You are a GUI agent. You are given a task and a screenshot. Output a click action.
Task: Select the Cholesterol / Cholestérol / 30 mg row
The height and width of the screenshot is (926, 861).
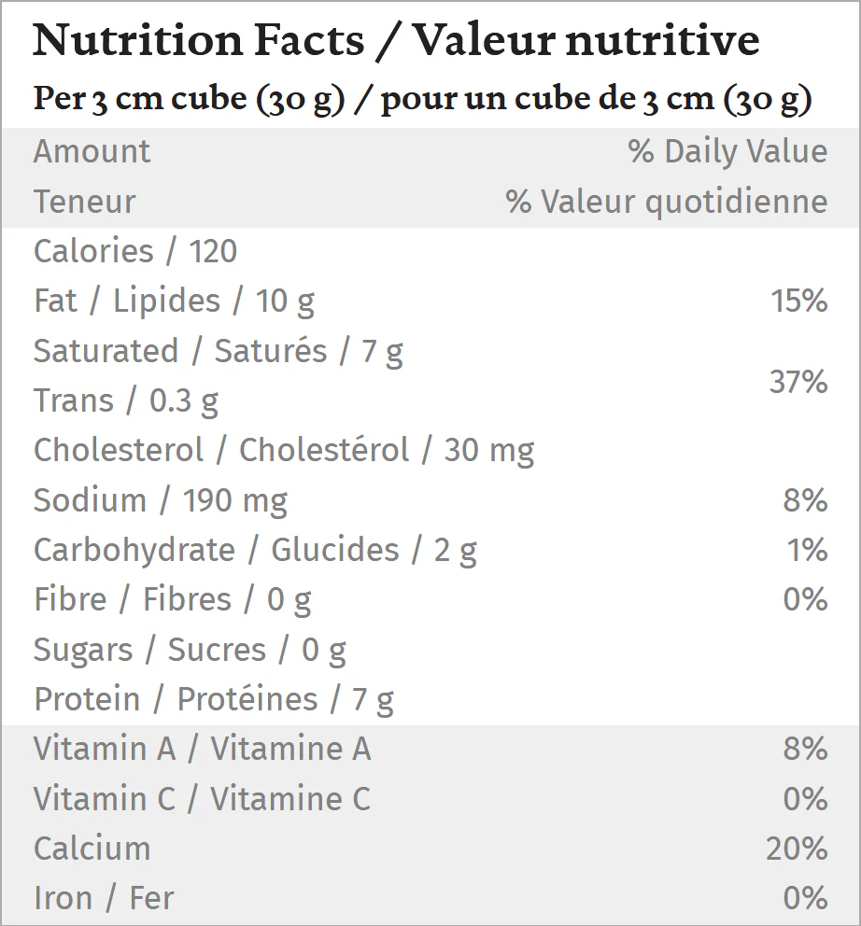284,450
